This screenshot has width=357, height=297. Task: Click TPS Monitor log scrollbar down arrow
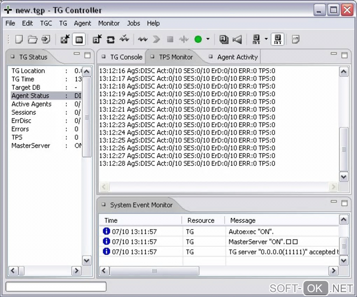344,176
